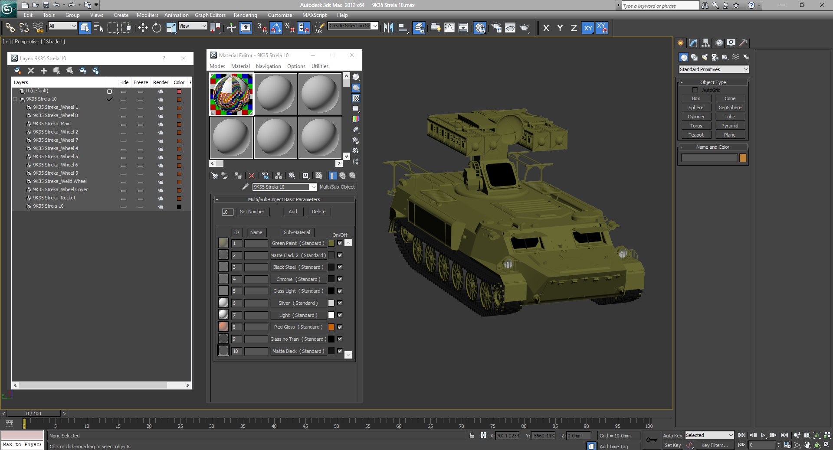Click reset map/material red X icon
The height and width of the screenshot is (450, 833).
point(252,176)
